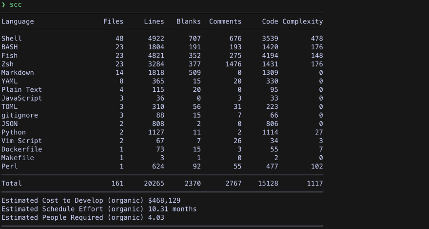The width and height of the screenshot is (429, 229).
Task: Click Python complexity value 27
Action: (x=319, y=132)
